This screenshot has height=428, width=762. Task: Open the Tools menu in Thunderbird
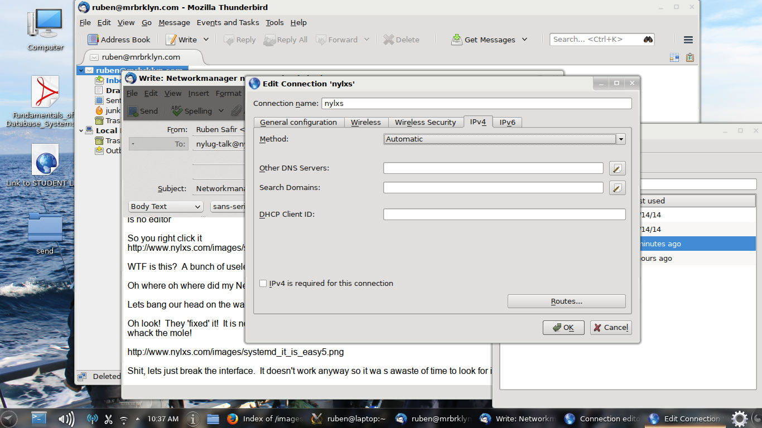point(274,22)
